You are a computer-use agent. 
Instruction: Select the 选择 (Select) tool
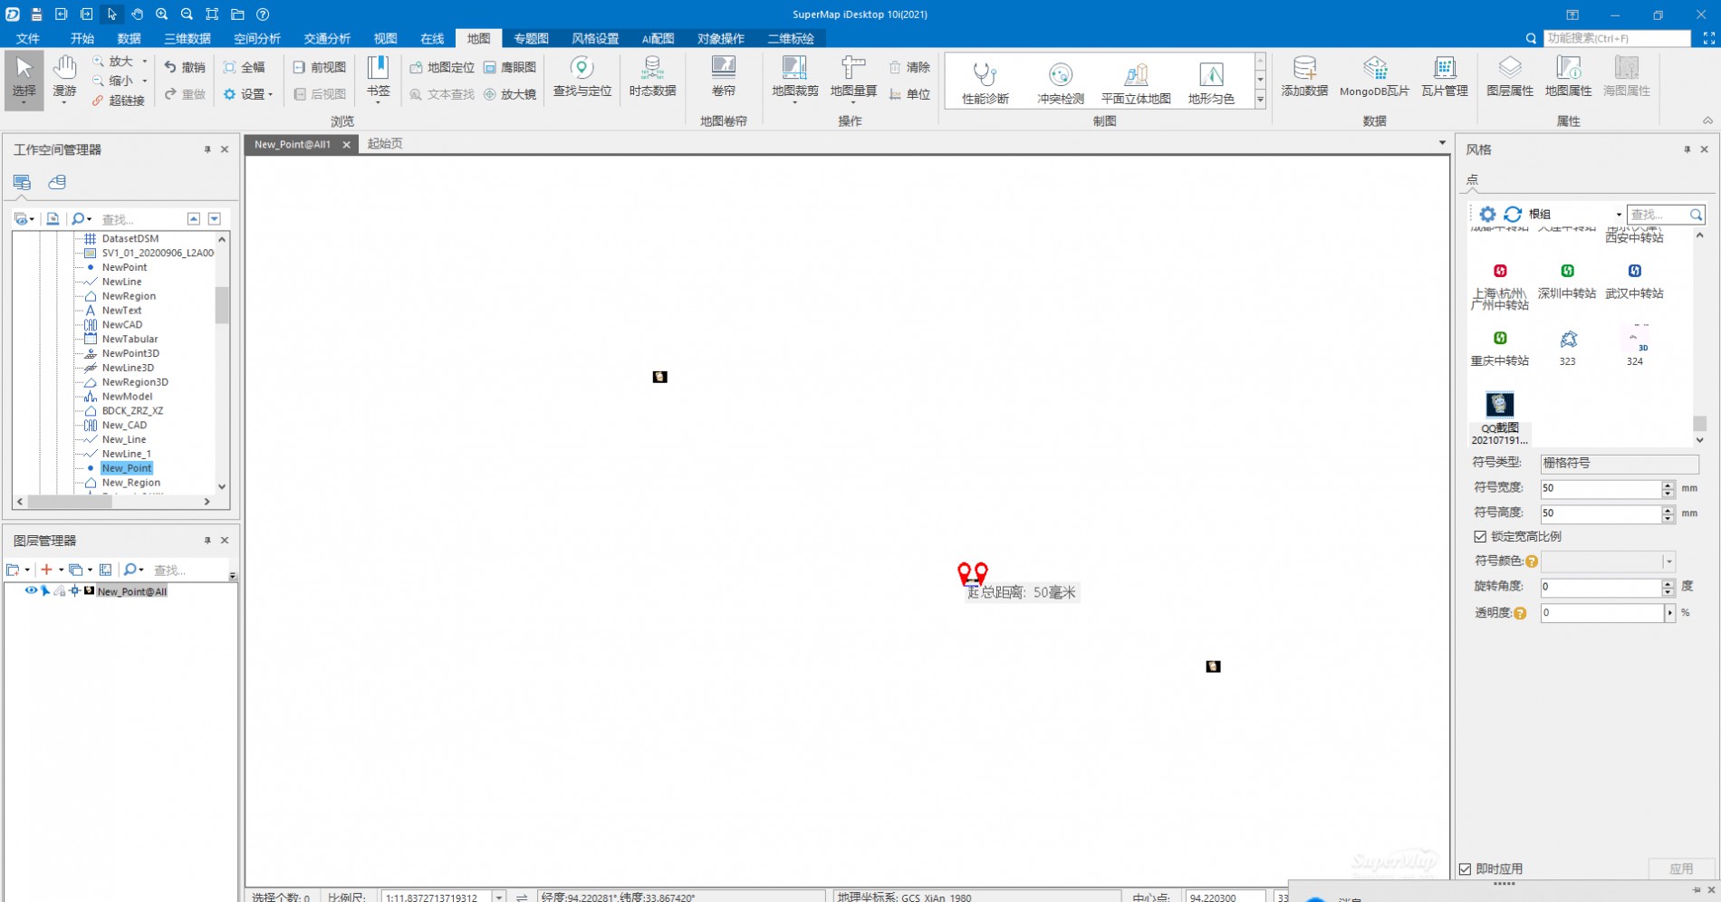24,81
